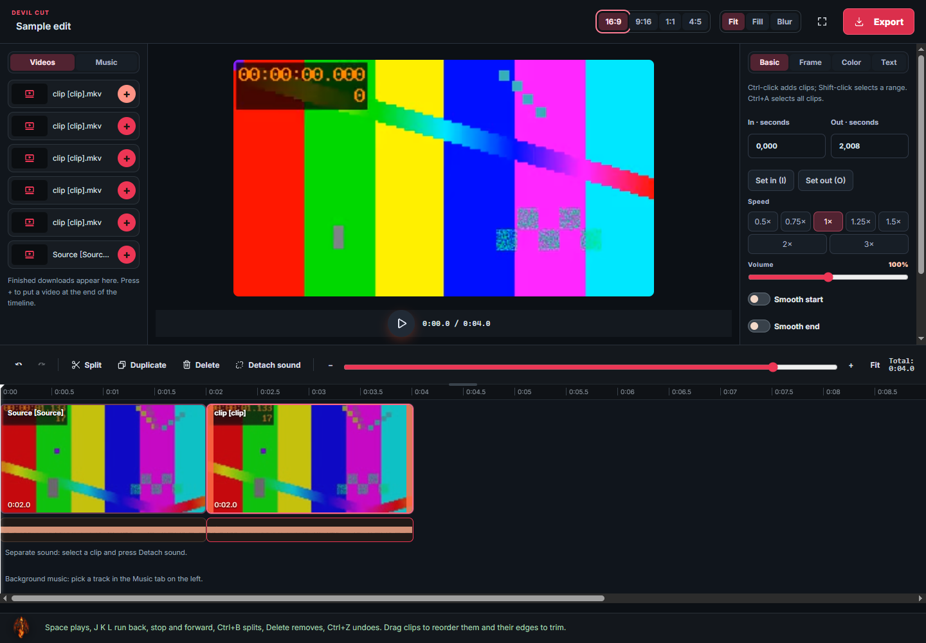Adjust the Volume slider handle
Viewport: 926px width, 643px height.
point(828,277)
